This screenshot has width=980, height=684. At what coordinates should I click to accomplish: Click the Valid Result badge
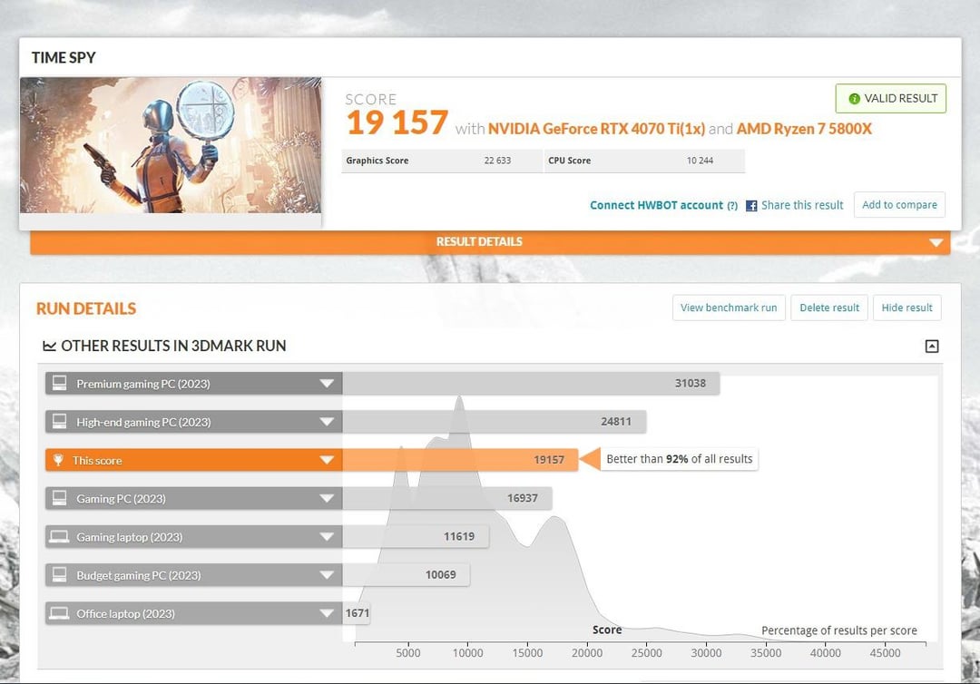click(x=891, y=99)
